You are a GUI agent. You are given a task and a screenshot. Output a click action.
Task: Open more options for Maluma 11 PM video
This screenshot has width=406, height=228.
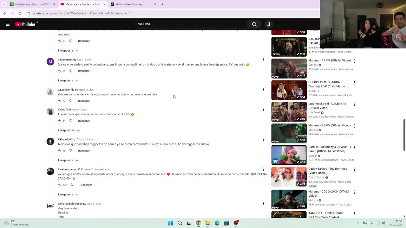354,61
